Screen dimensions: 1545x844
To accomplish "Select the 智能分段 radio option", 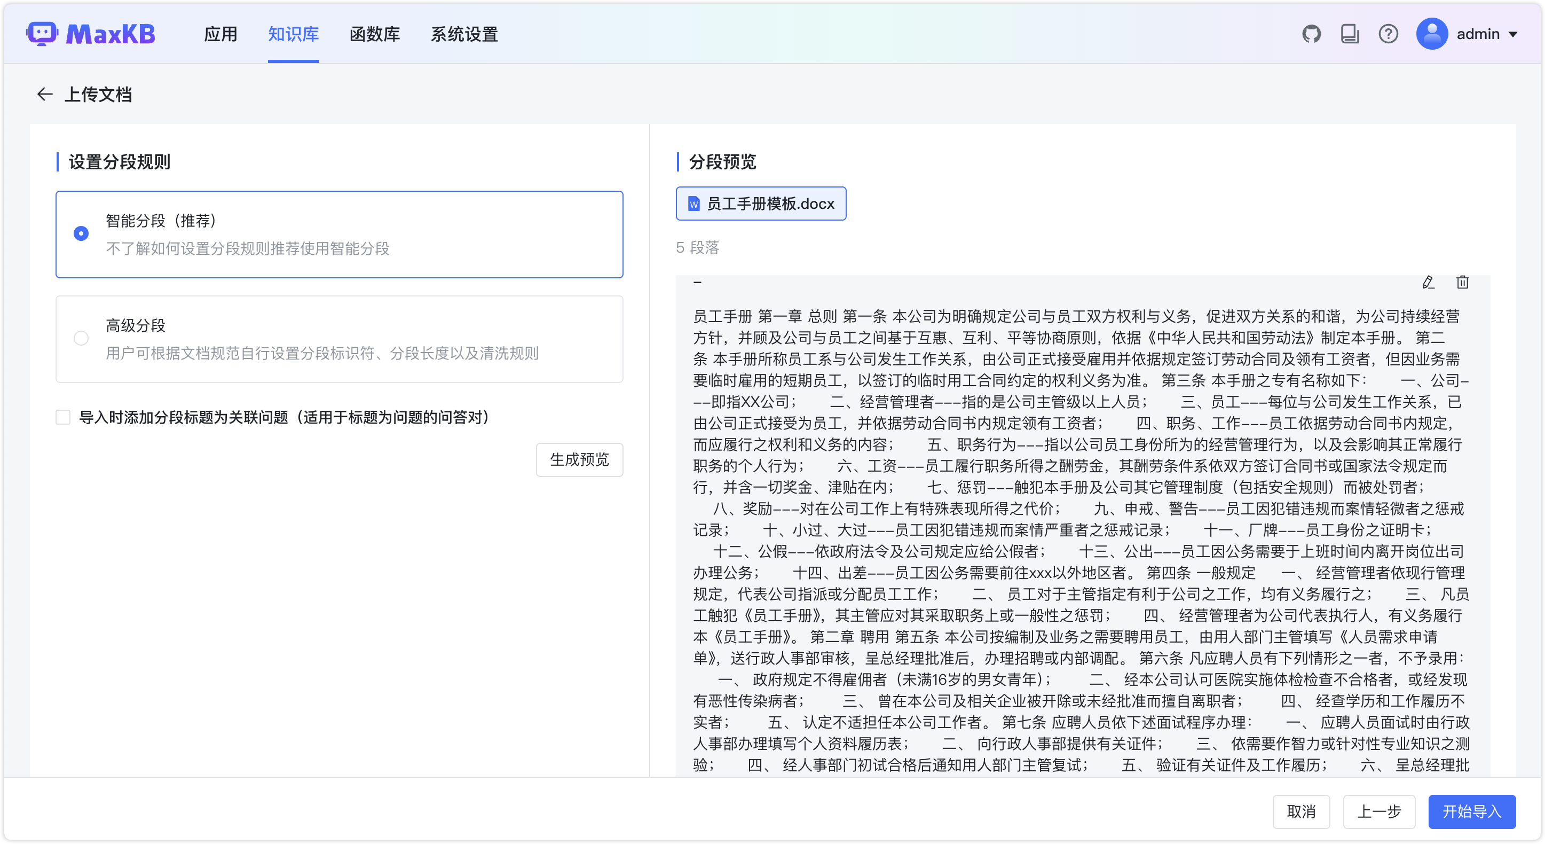I will pyautogui.click(x=81, y=233).
